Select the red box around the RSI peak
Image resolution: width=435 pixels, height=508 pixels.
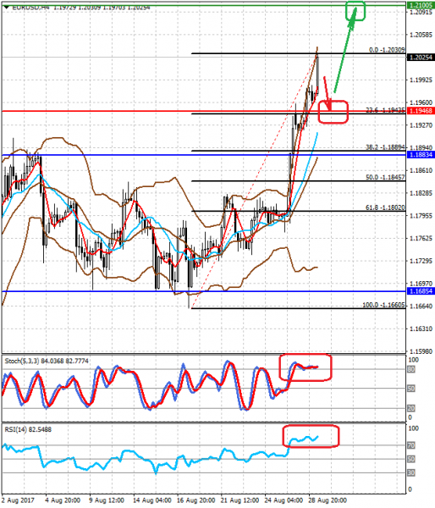coord(311,436)
